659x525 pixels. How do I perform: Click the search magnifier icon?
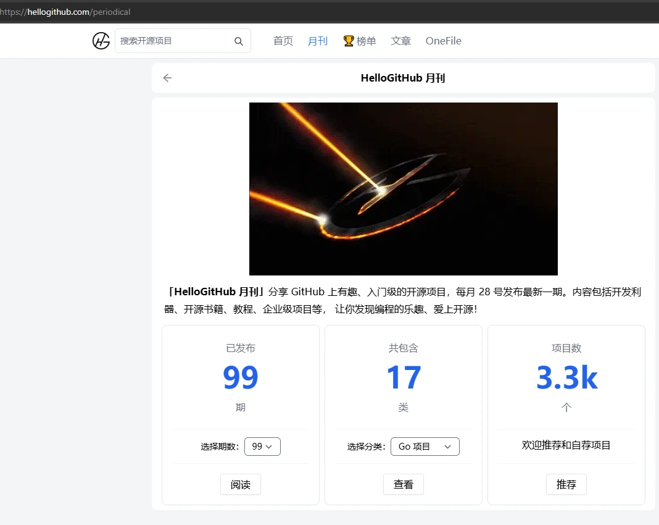(x=238, y=41)
